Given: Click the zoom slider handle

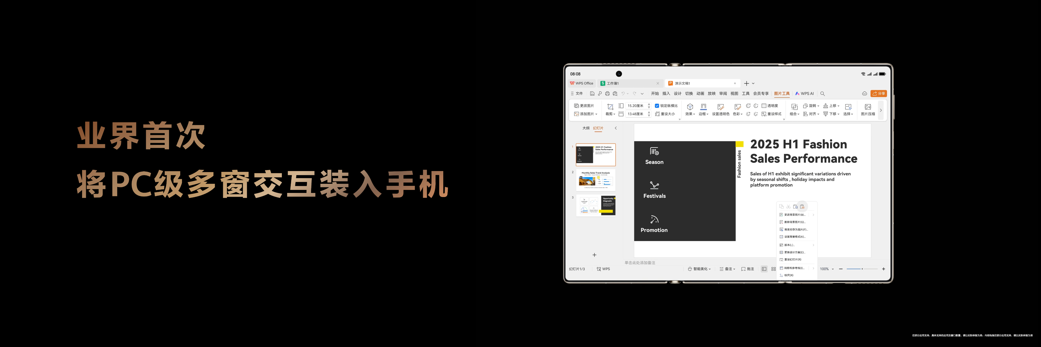Looking at the screenshot, I should click(x=862, y=269).
